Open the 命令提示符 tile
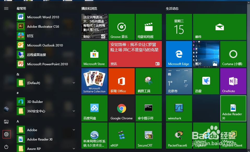Screen dimensions: 250x152 (148, 108)
